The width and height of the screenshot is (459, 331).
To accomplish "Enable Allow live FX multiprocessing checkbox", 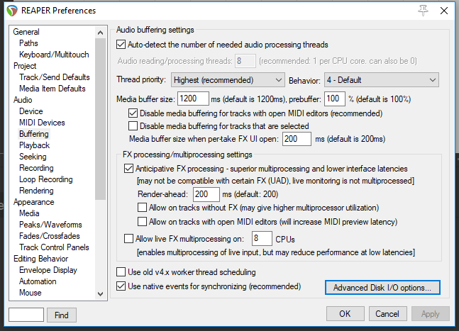I will tap(129, 239).
